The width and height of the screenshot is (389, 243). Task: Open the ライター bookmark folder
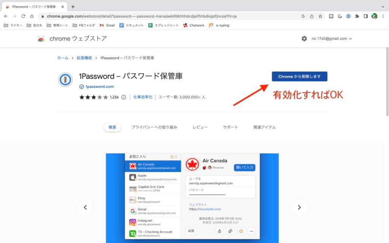pos(13,25)
